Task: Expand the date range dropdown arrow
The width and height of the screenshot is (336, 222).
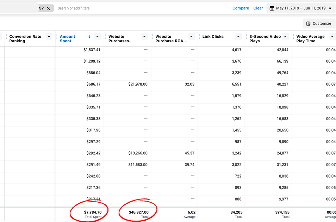Action: [x=330, y=8]
